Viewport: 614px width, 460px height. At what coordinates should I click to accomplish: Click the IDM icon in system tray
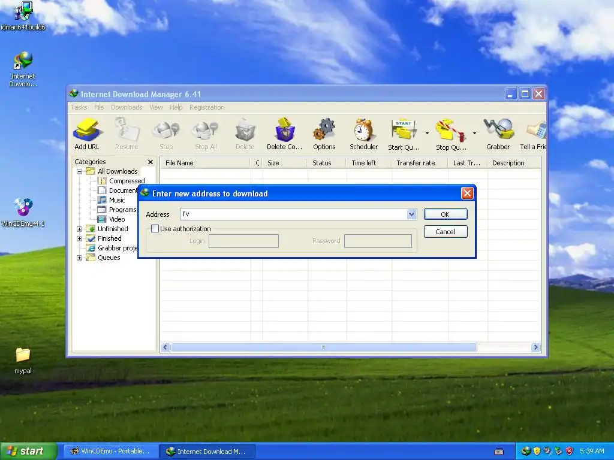click(526, 451)
